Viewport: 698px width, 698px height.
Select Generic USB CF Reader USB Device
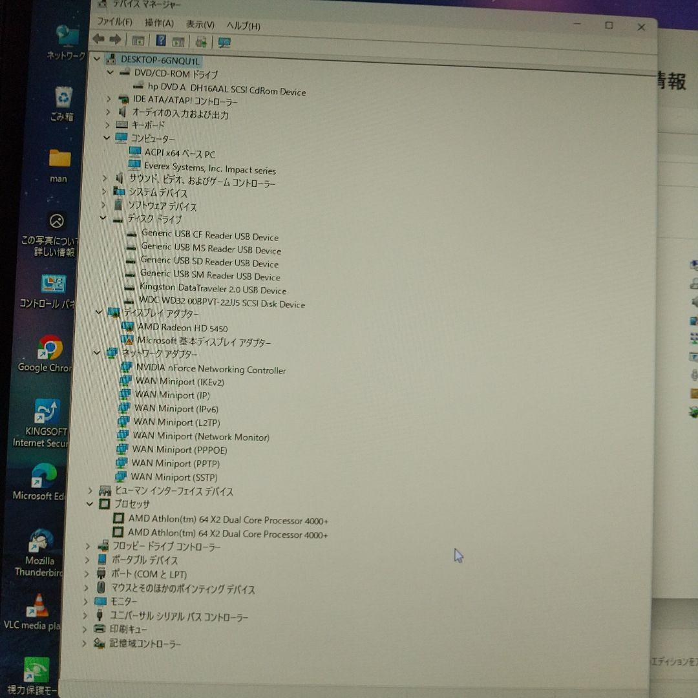209,235
